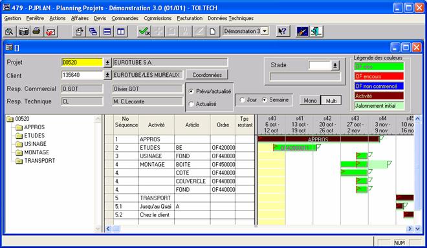Open the Commissions menu
Image resolution: width=427 pixels, height=248 pixels.
pos(158,18)
